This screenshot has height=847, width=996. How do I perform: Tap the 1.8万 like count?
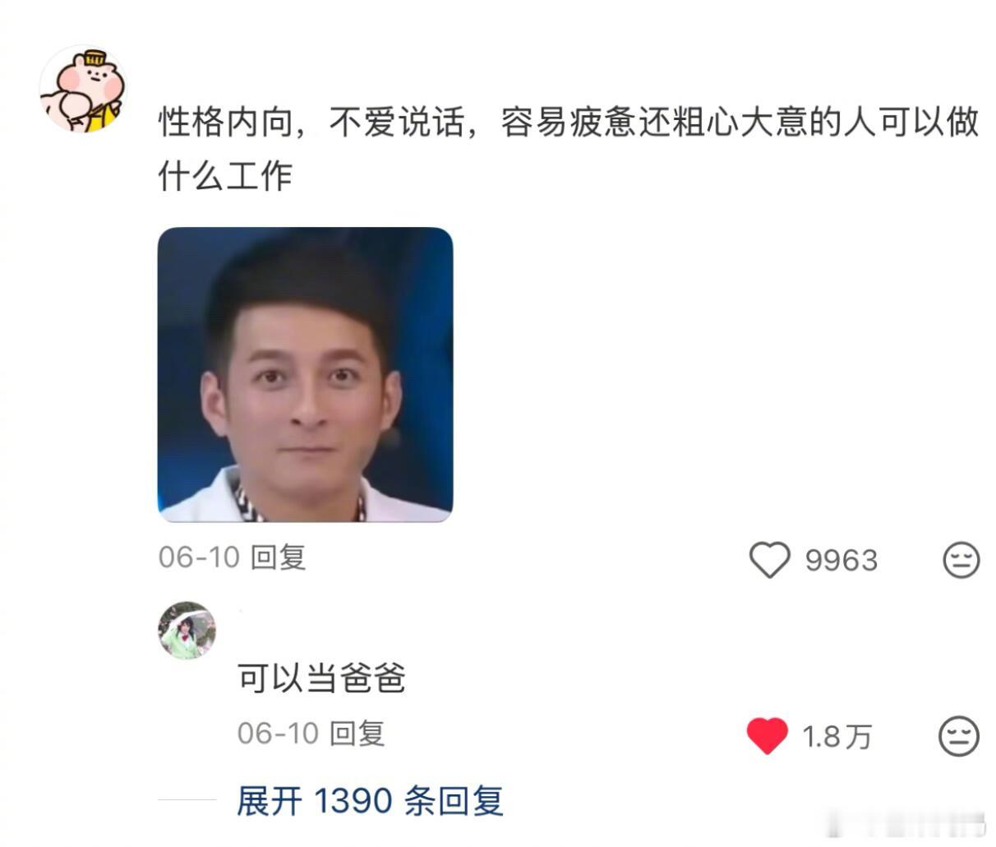click(x=837, y=736)
